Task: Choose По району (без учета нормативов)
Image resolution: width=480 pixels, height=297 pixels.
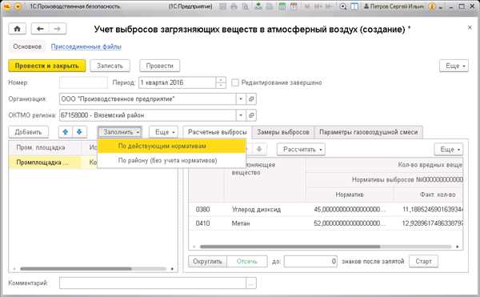Action: pyautogui.click(x=171, y=160)
